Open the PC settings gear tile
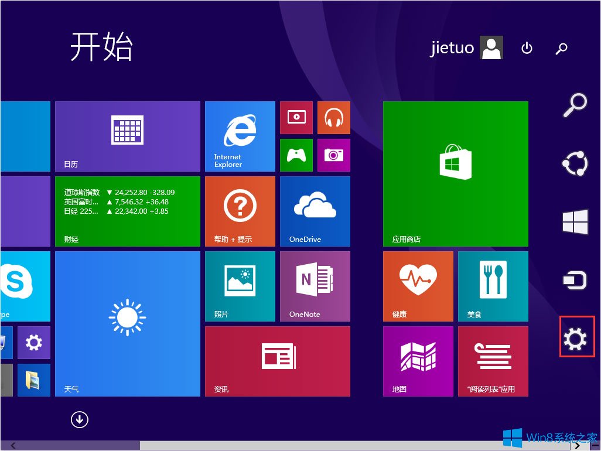601x451 pixels. click(34, 343)
